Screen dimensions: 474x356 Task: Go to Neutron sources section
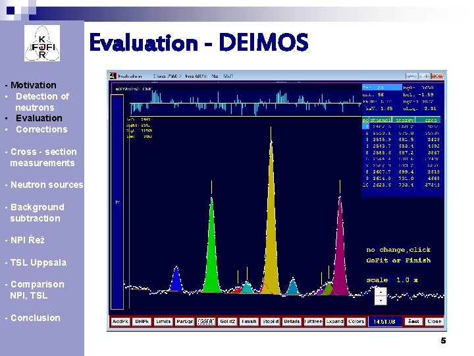coord(47,185)
